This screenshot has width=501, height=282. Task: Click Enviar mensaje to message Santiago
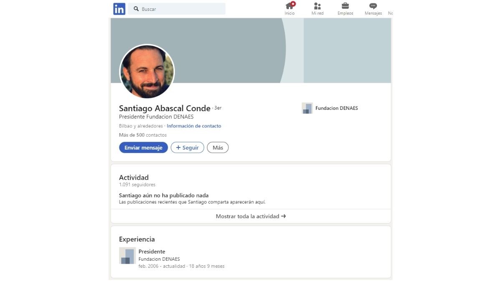143,147
